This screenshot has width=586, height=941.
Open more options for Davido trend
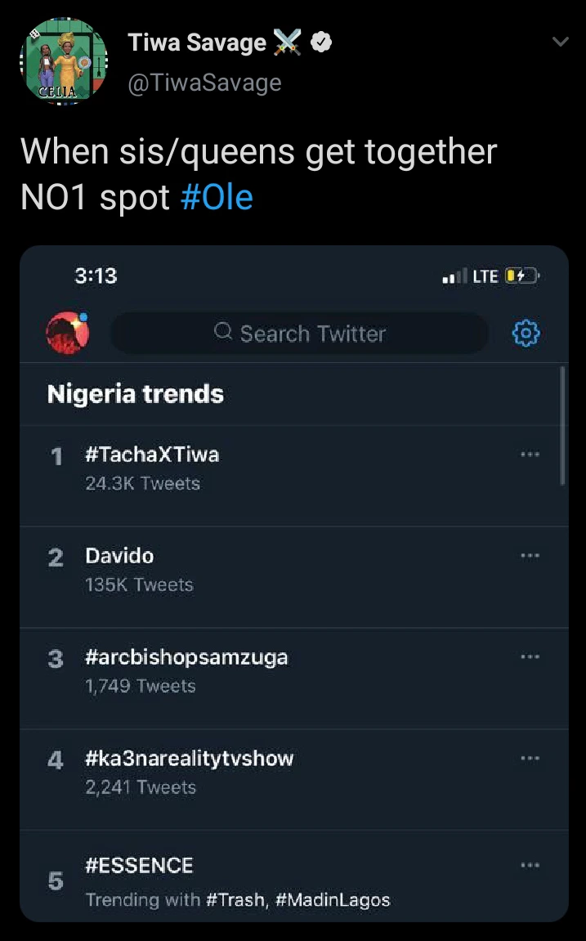click(530, 556)
